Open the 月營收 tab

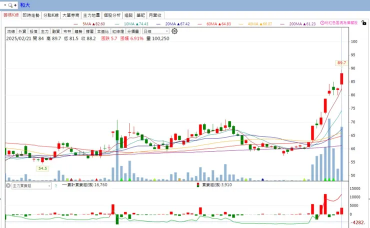pos(155,15)
